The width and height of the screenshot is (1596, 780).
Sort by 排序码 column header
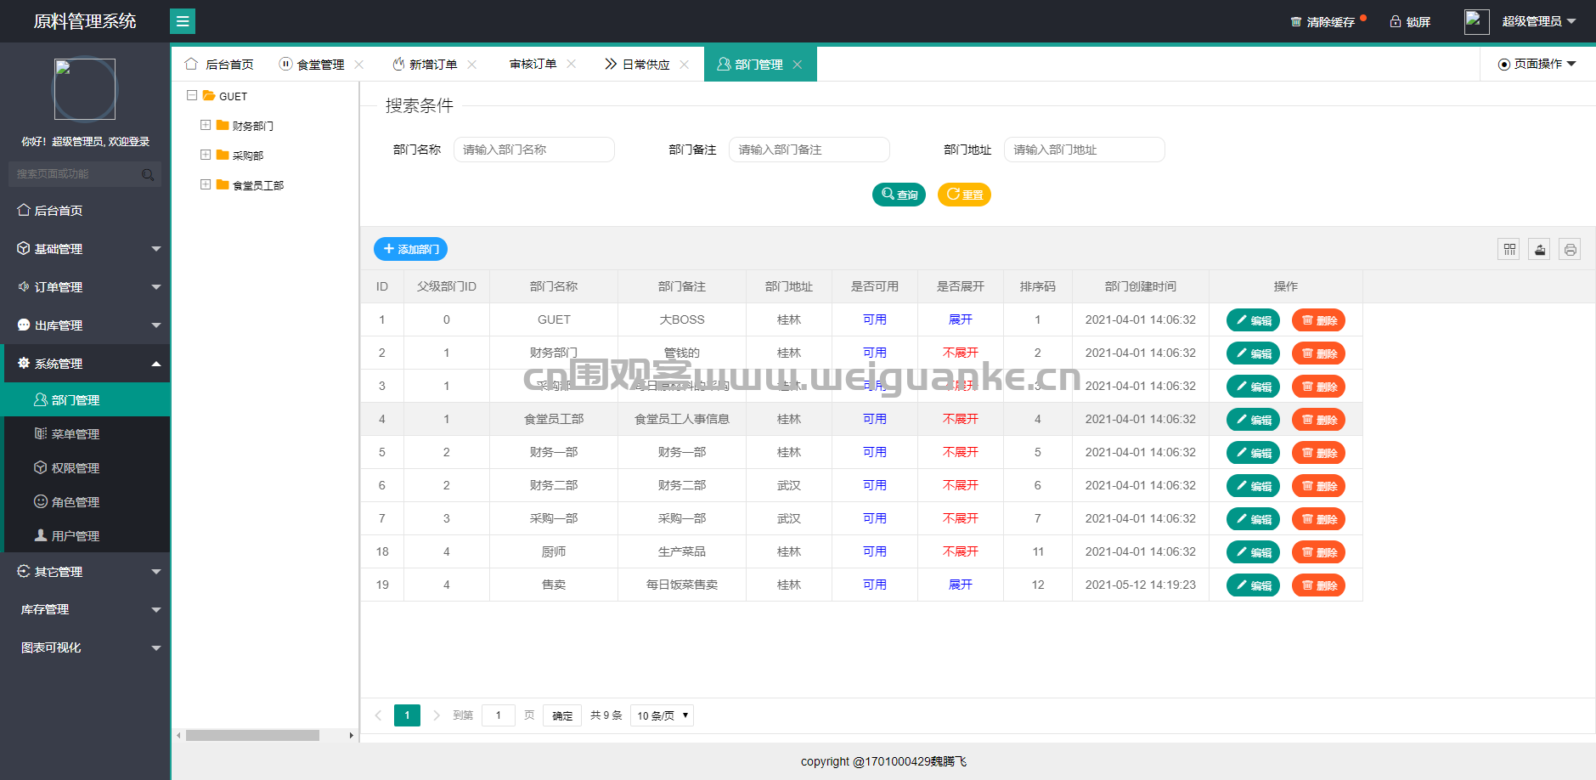coord(1038,286)
